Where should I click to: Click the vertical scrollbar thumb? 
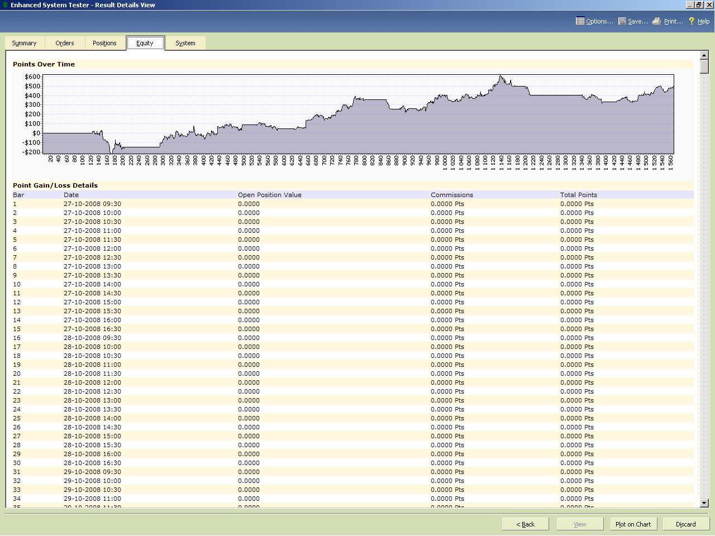pyautogui.click(x=704, y=66)
